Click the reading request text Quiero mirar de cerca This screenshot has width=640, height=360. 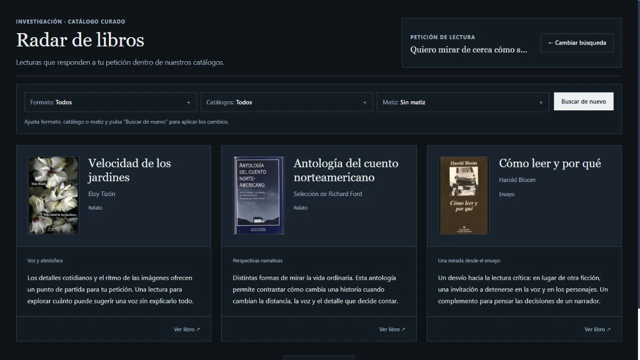(x=468, y=50)
